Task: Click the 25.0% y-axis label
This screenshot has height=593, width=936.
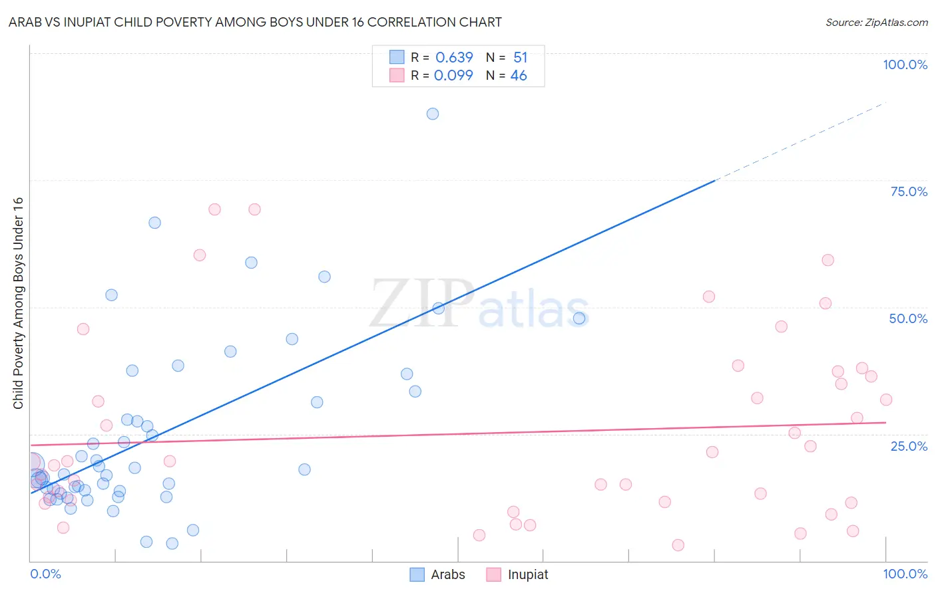Action: tap(909, 446)
